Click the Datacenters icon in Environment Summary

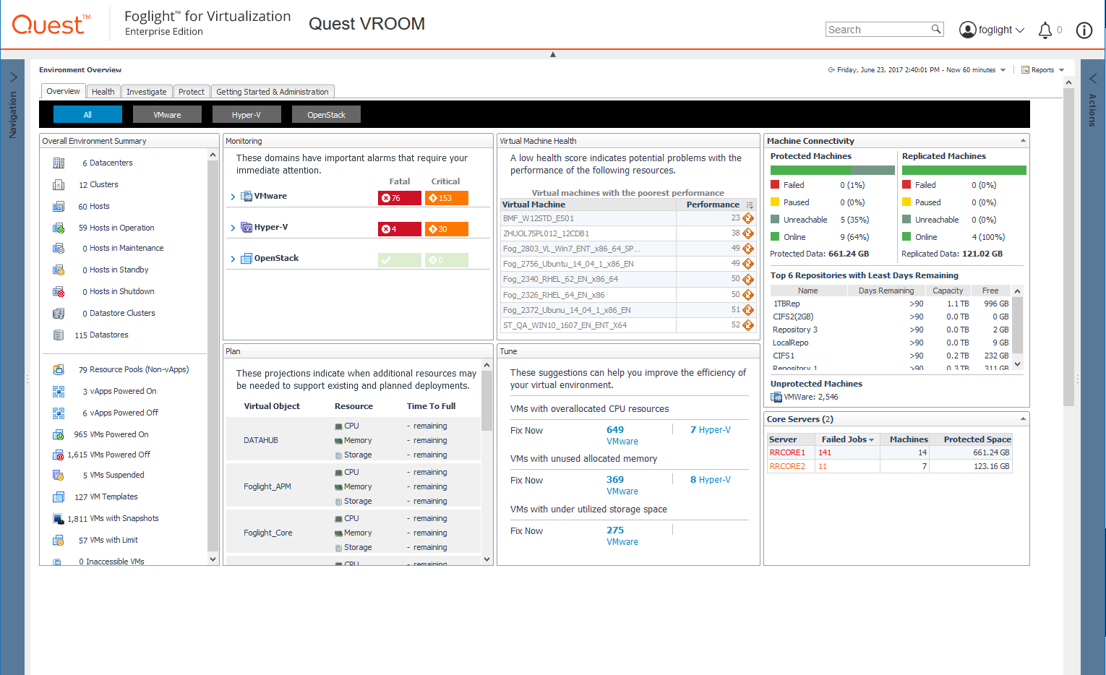pyautogui.click(x=59, y=163)
